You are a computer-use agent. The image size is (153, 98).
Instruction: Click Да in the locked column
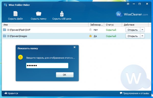(x=95, y=36)
